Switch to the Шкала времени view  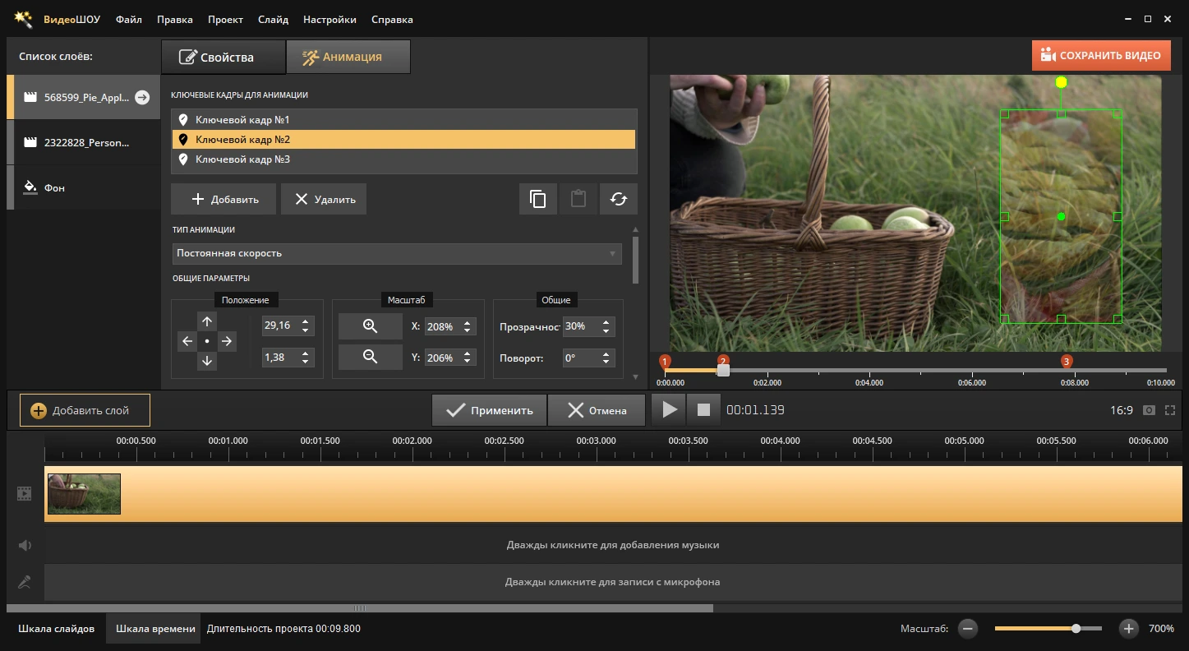point(155,629)
